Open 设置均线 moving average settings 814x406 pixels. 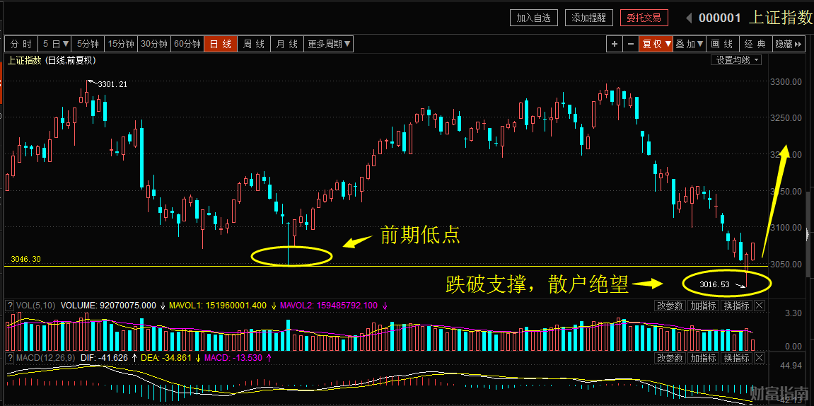coord(736,59)
